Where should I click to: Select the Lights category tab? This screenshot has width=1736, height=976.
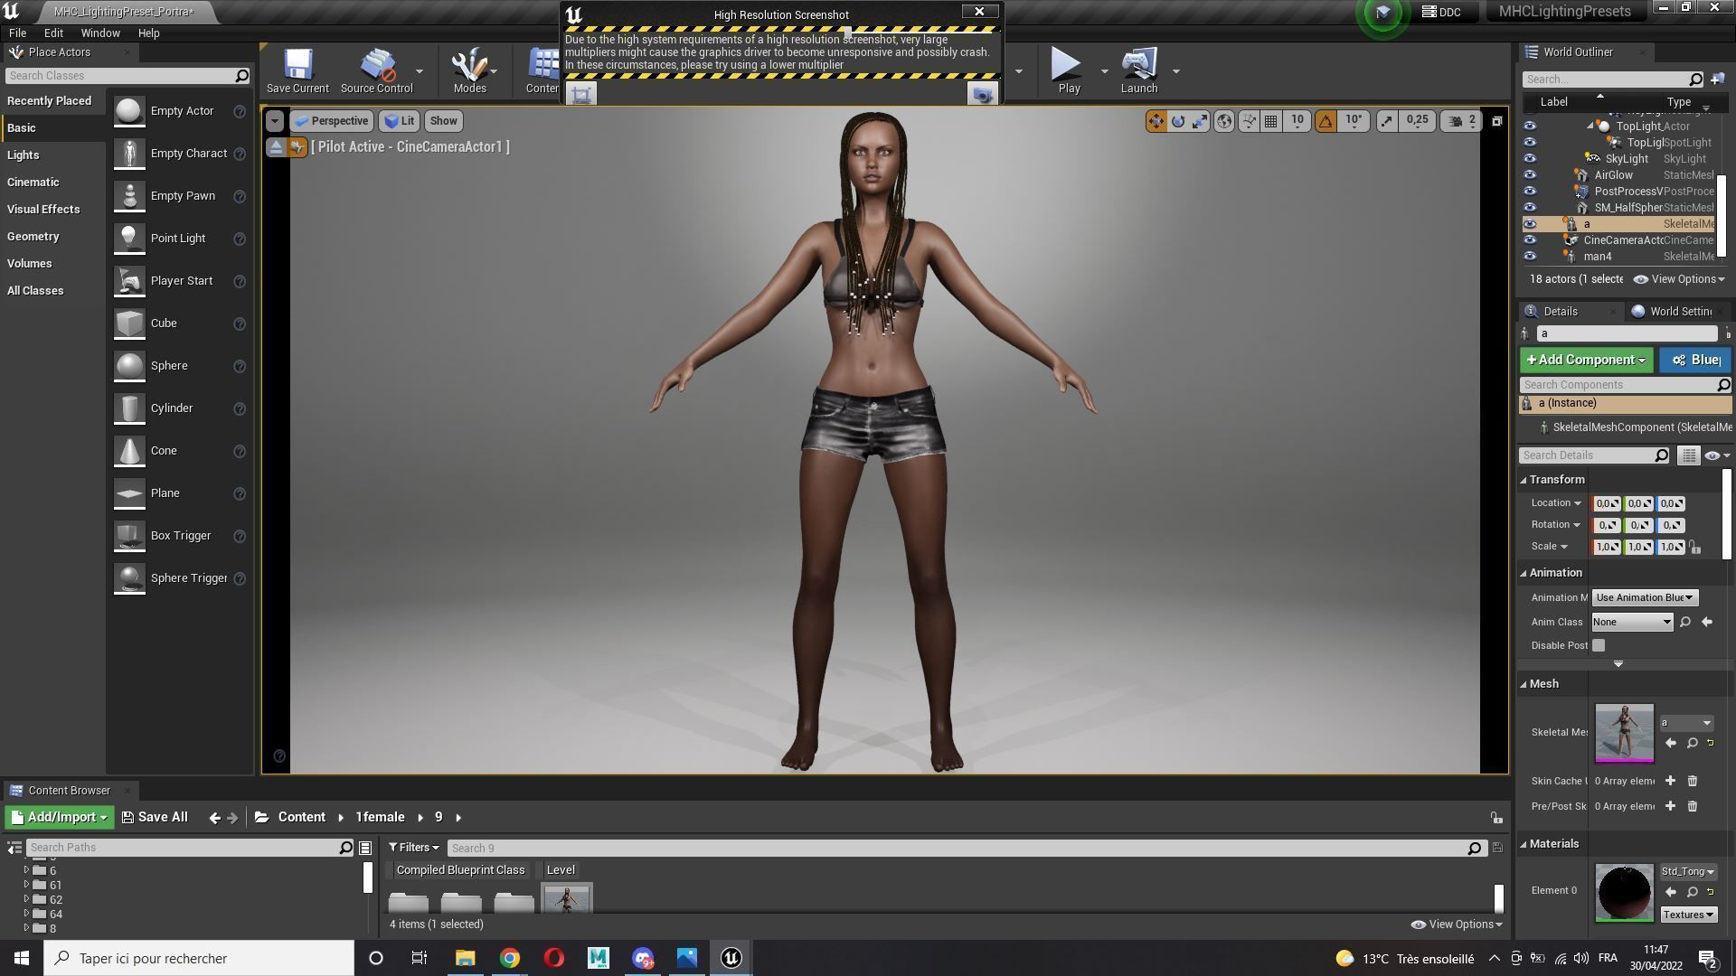[24, 155]
